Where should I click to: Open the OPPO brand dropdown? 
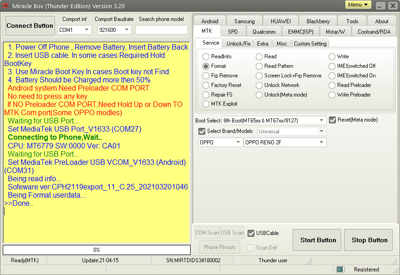coord(220,142)
